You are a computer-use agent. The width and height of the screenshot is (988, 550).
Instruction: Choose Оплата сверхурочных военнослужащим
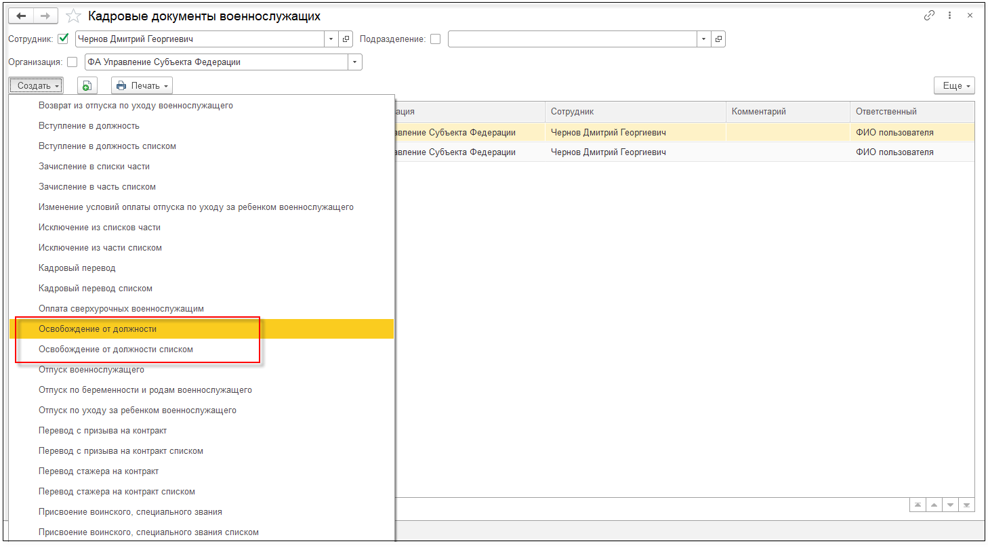(x=201, y=309)
